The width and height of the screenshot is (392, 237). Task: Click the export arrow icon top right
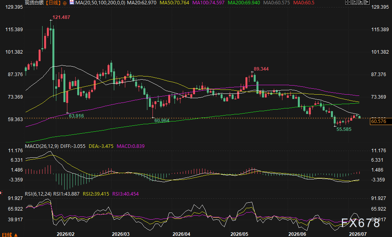(367, 2)
